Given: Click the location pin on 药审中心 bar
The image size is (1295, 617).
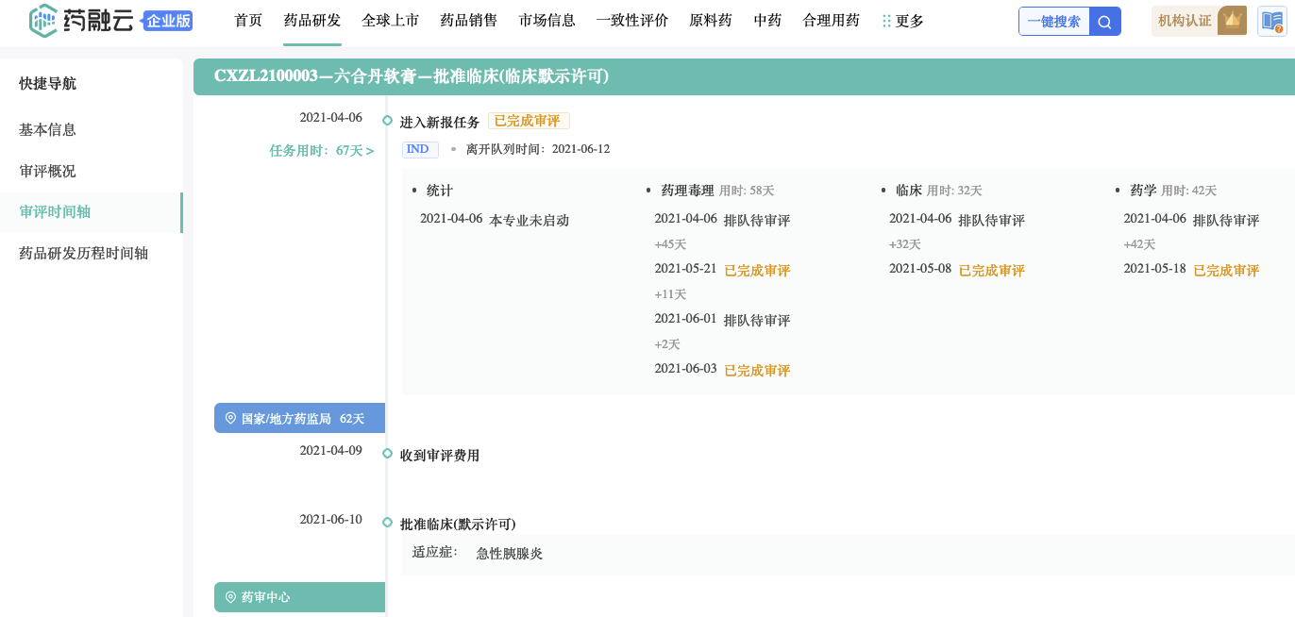Looking at the screenshot, I should point(229,597).
